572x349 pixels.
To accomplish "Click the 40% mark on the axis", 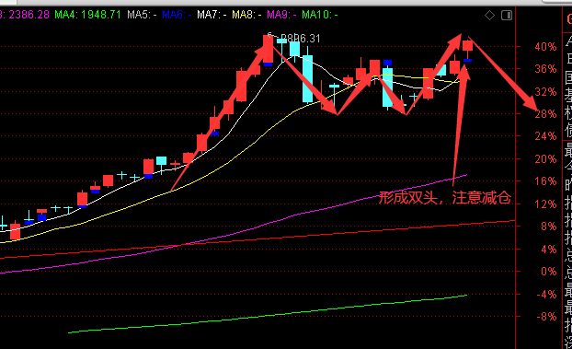I will (545, 47).
